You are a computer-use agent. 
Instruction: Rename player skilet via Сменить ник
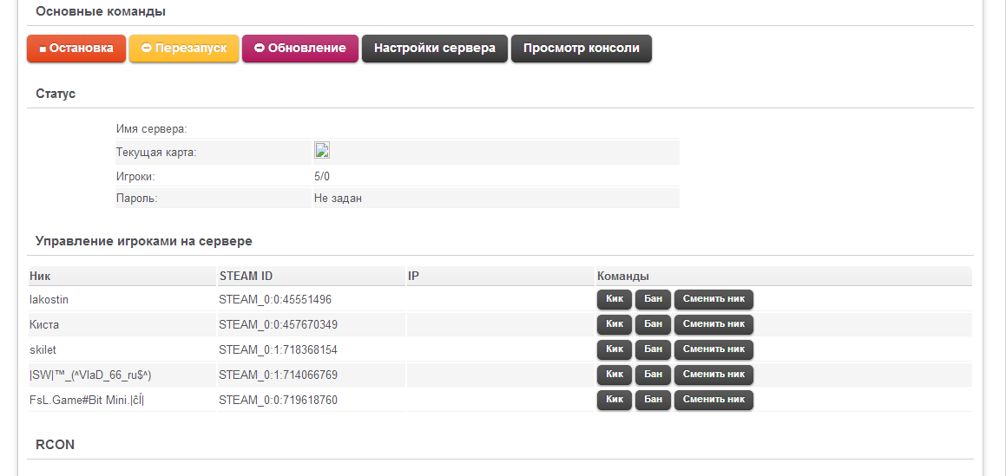[713, 349]
